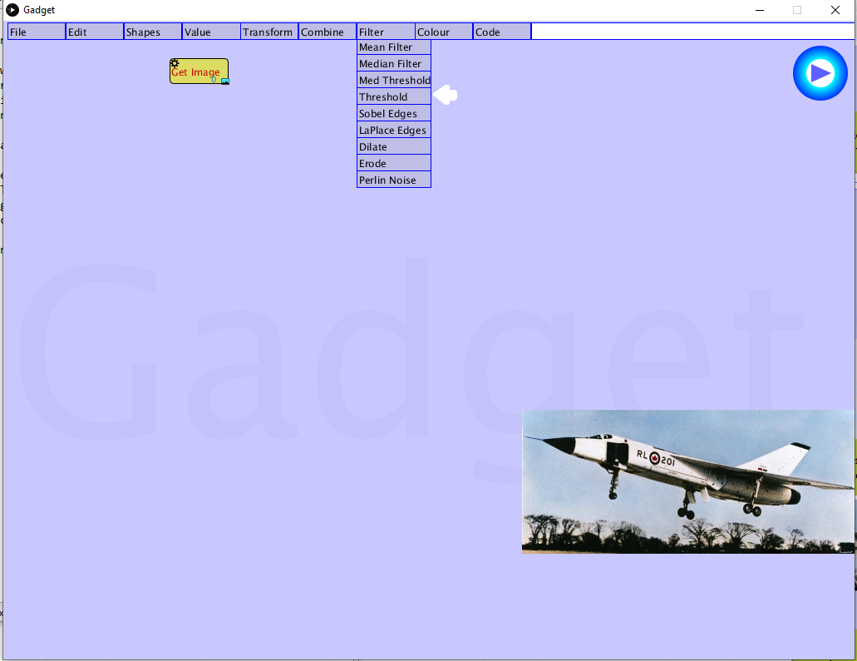Viewport: 857px width, 661px height.
Task: Open the Transform menu
Action: click(269, 32)
